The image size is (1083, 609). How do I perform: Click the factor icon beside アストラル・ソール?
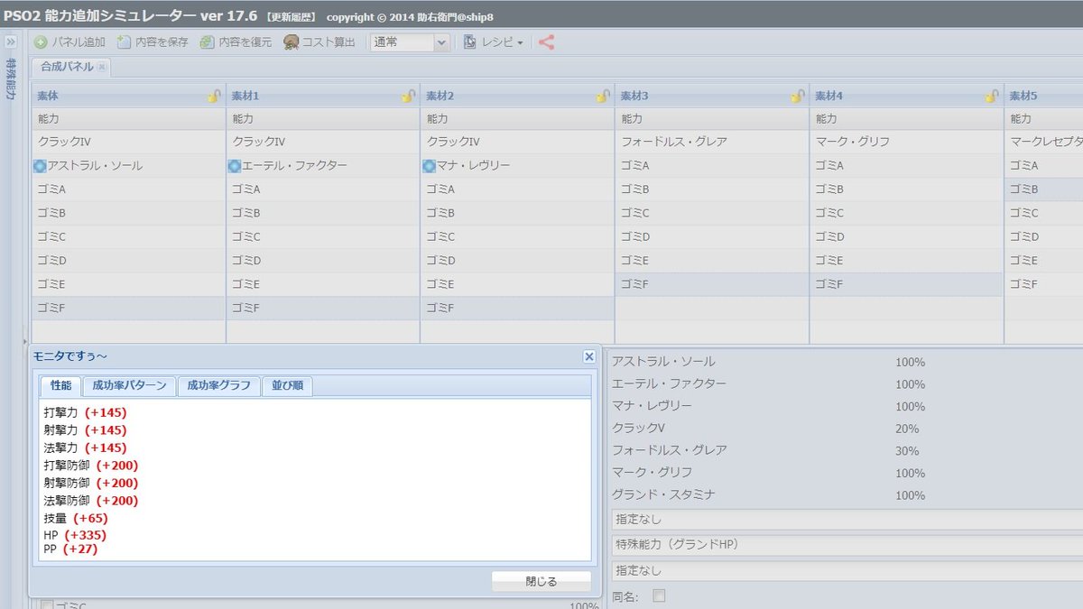(40, 166)
